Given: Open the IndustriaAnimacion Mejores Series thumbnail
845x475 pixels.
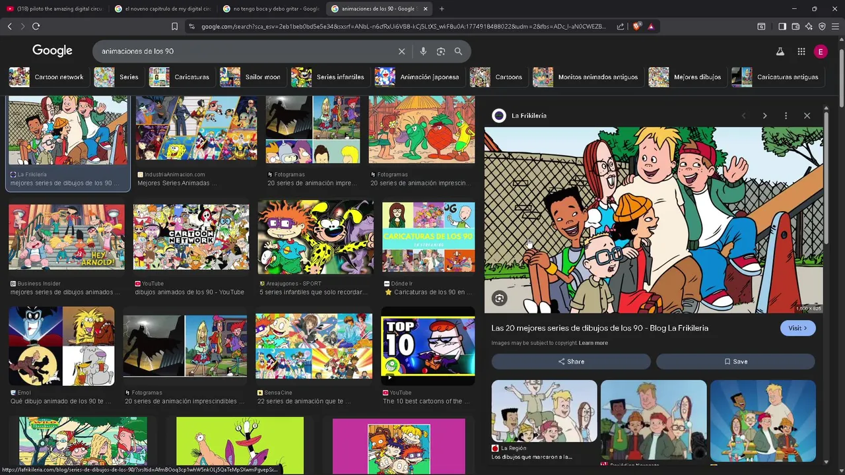Looking at the screenshot, I should click(x=196, y=129).
